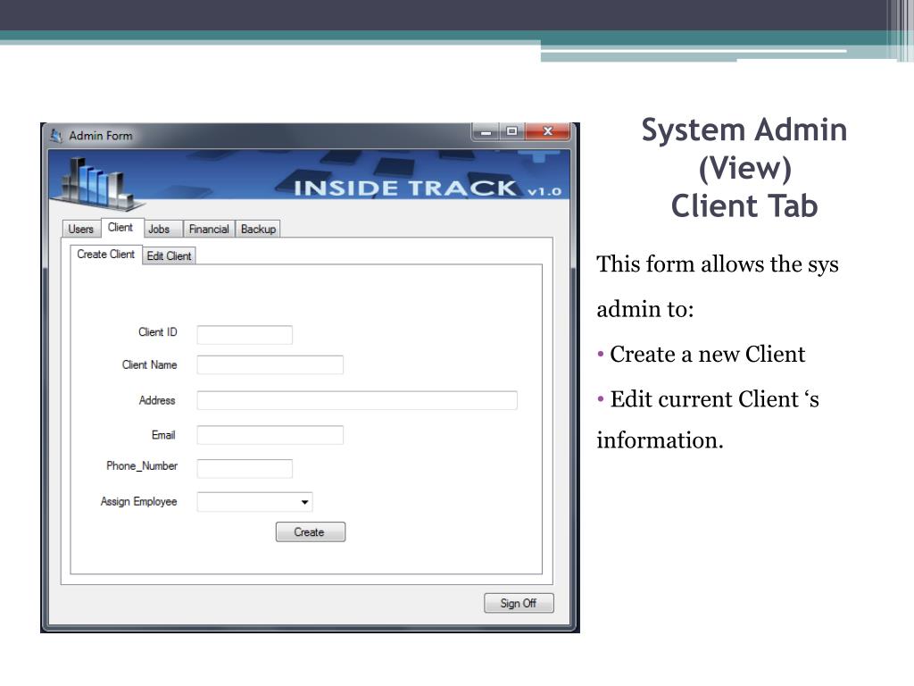
Task: Close the Admin Form window
Action: pos(547,131)
